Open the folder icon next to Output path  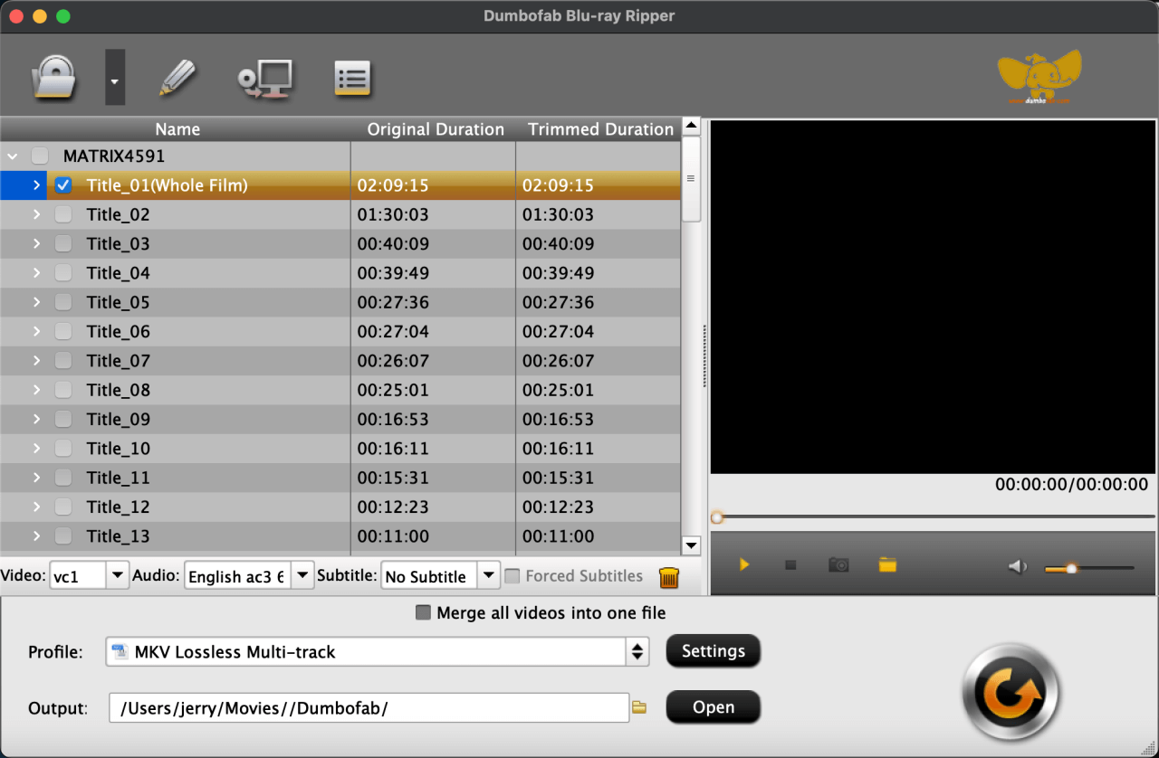(x=639, y=707)
